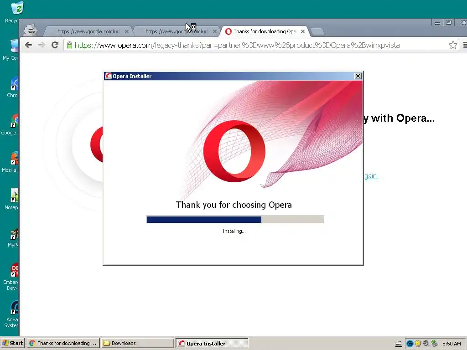
Task: Click the large Opera logo in installer
Action: pos(234,151)
